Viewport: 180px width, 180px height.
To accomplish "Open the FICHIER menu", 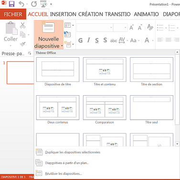I will 13,14.
